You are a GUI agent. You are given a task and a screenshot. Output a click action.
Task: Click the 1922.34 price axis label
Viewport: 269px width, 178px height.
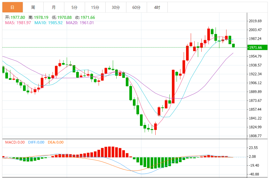click(255, 74)
